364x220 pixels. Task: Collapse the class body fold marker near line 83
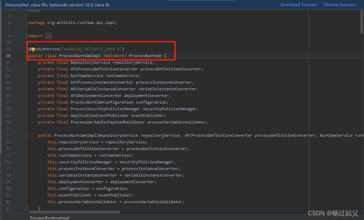click(27, 209)
